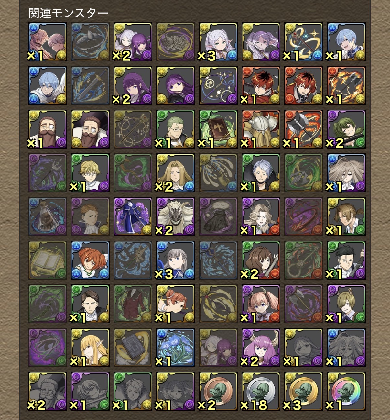Open the grayscale elderly bearded man ×2 icon
Image resolution: width=390 pixels, height=420 pixels.
[x=47, y=391]
